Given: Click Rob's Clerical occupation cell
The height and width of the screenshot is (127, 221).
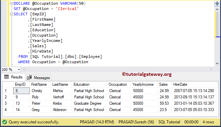Looking at the screenshot, I should (119, 97).
